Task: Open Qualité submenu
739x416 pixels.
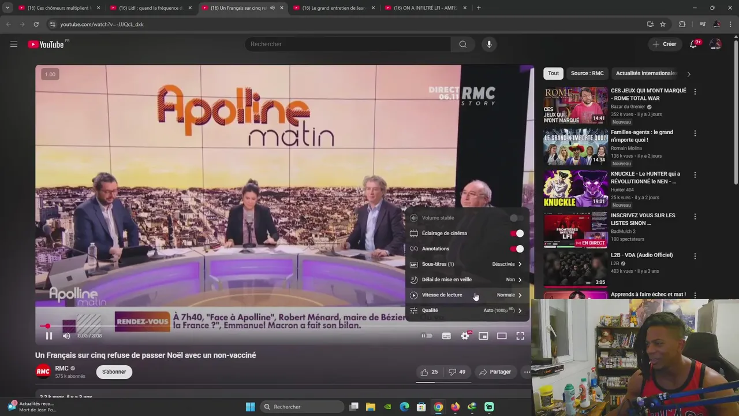Action: 466,310
